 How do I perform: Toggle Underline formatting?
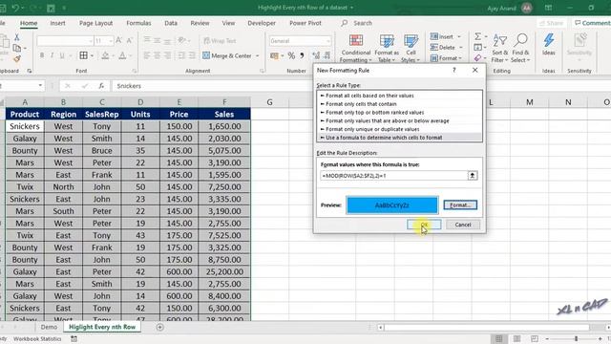coord(62,55)
